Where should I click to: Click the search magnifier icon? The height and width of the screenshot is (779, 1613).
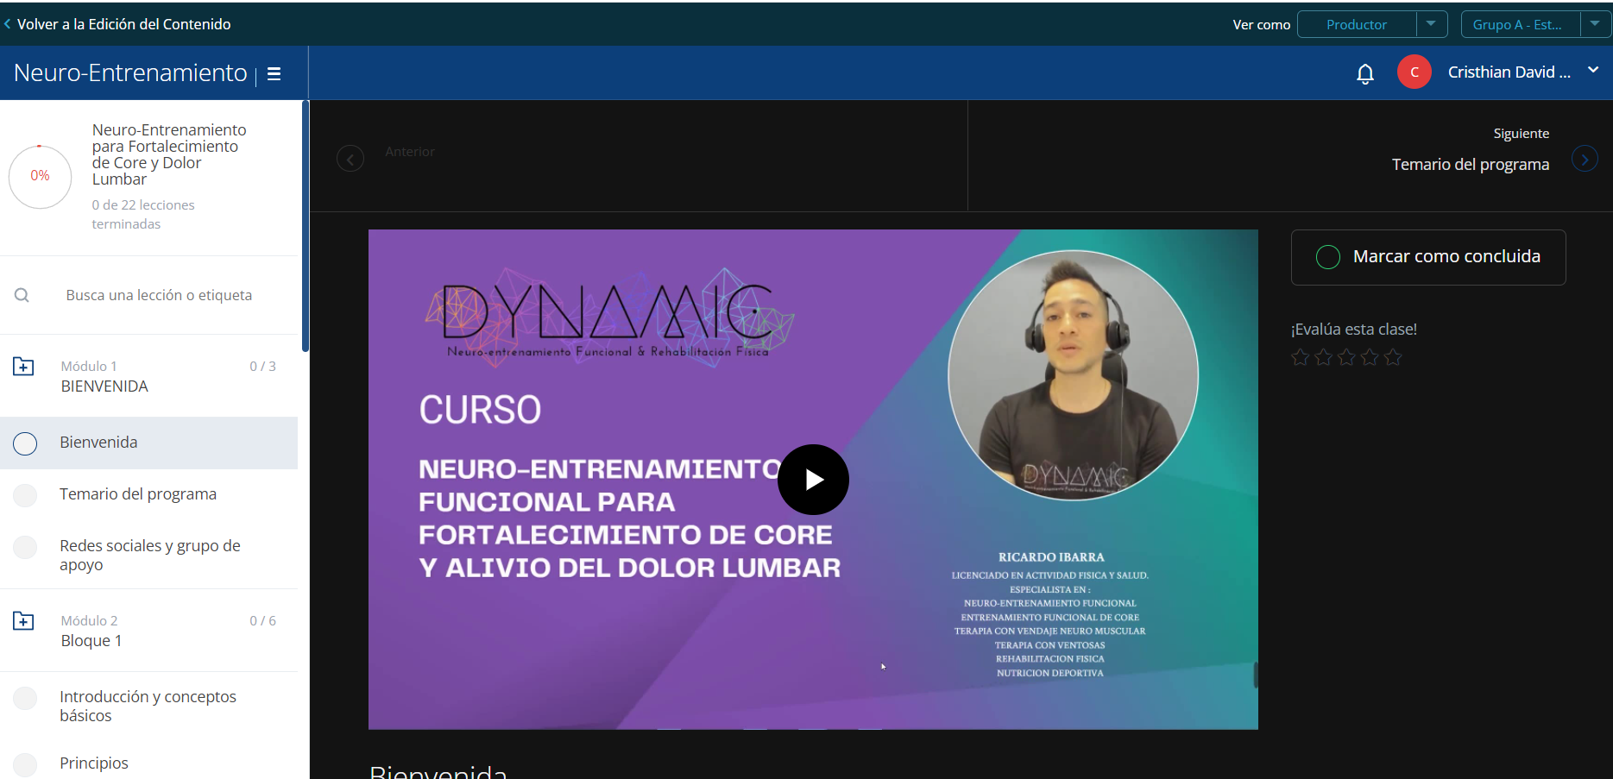(22, 295)
